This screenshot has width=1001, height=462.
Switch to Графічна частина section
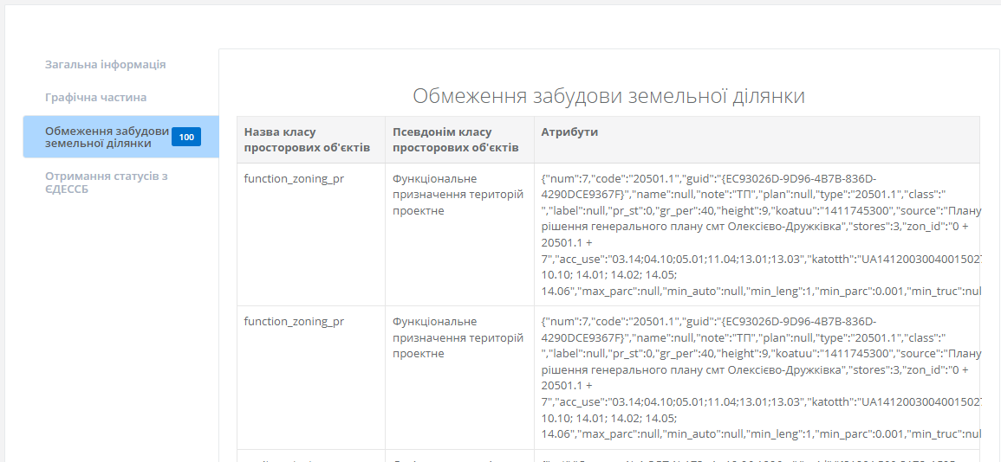point(95,98)
